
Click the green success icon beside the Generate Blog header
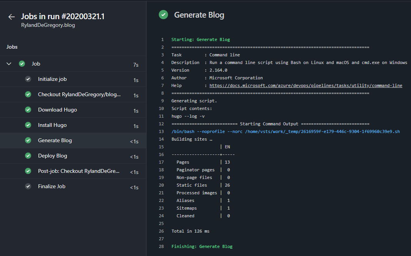click(x=163, y=15)
